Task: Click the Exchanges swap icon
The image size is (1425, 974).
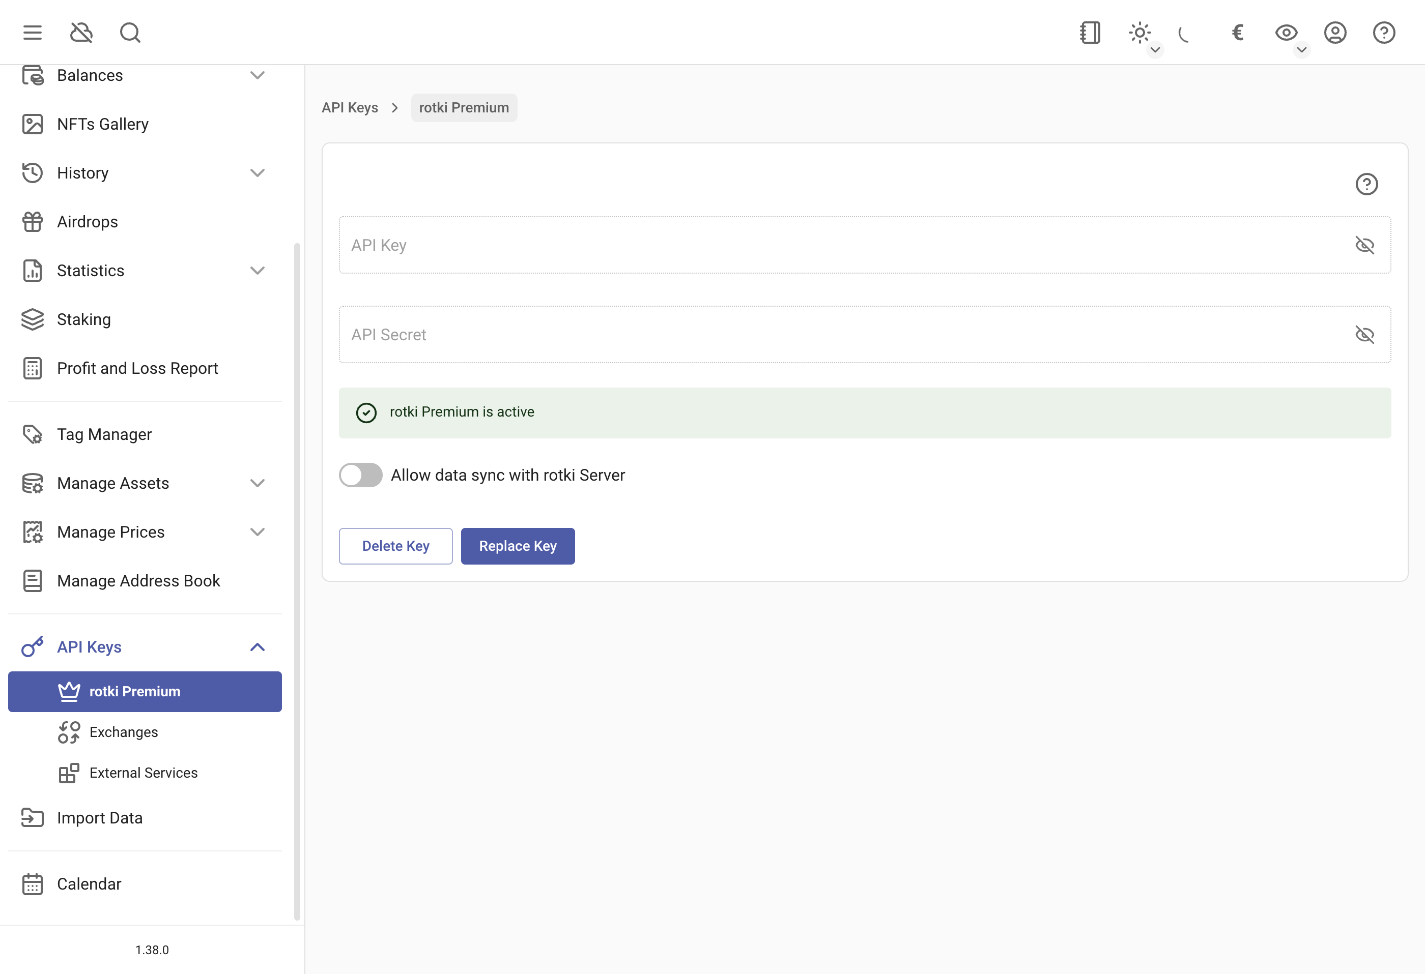Action: pyautogui.click(x=69, y=732)
